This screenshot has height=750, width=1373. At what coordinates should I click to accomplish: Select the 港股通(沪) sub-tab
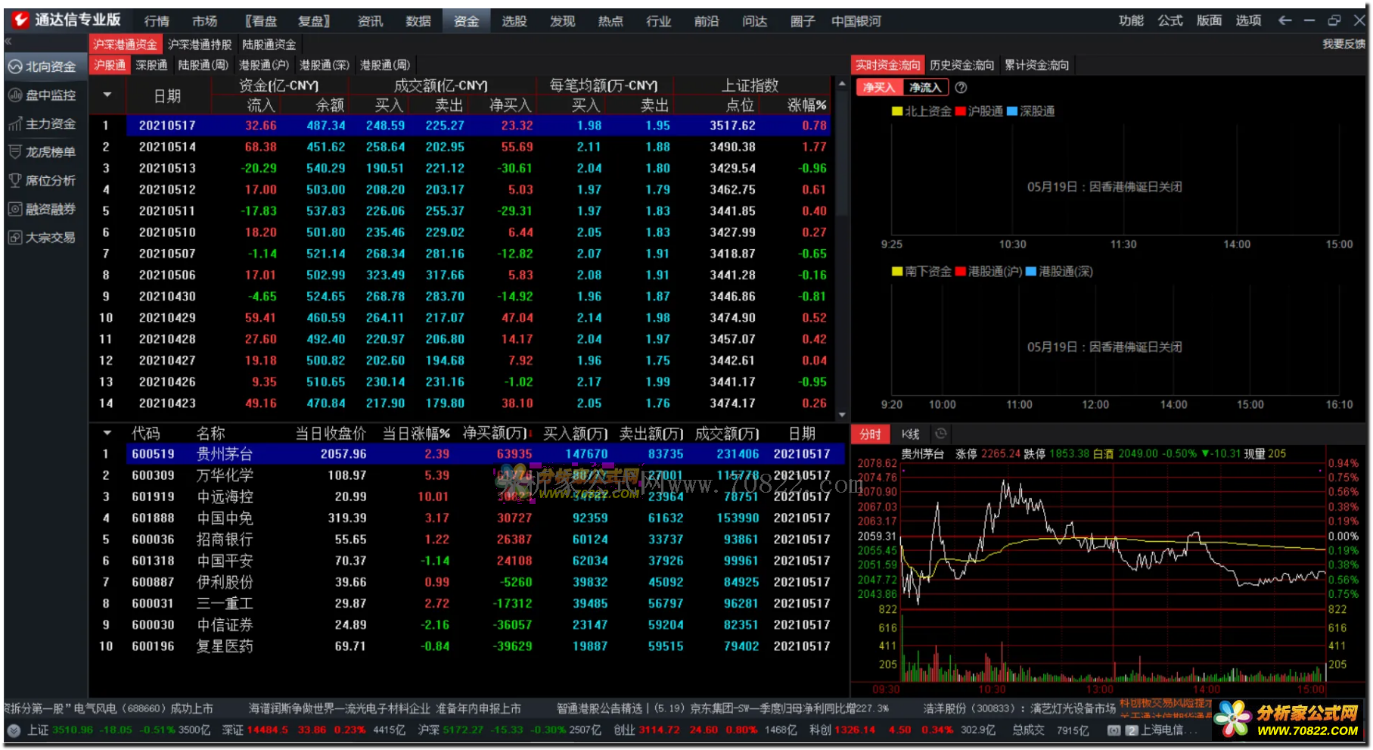pos(264,65)
